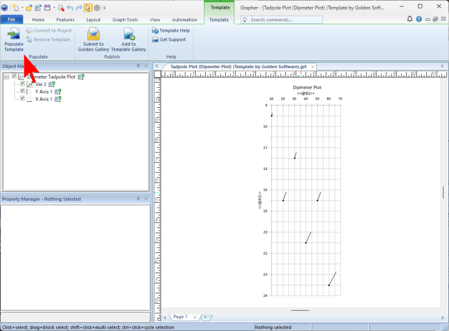Pin the Object Manager panel

(138, 66)
